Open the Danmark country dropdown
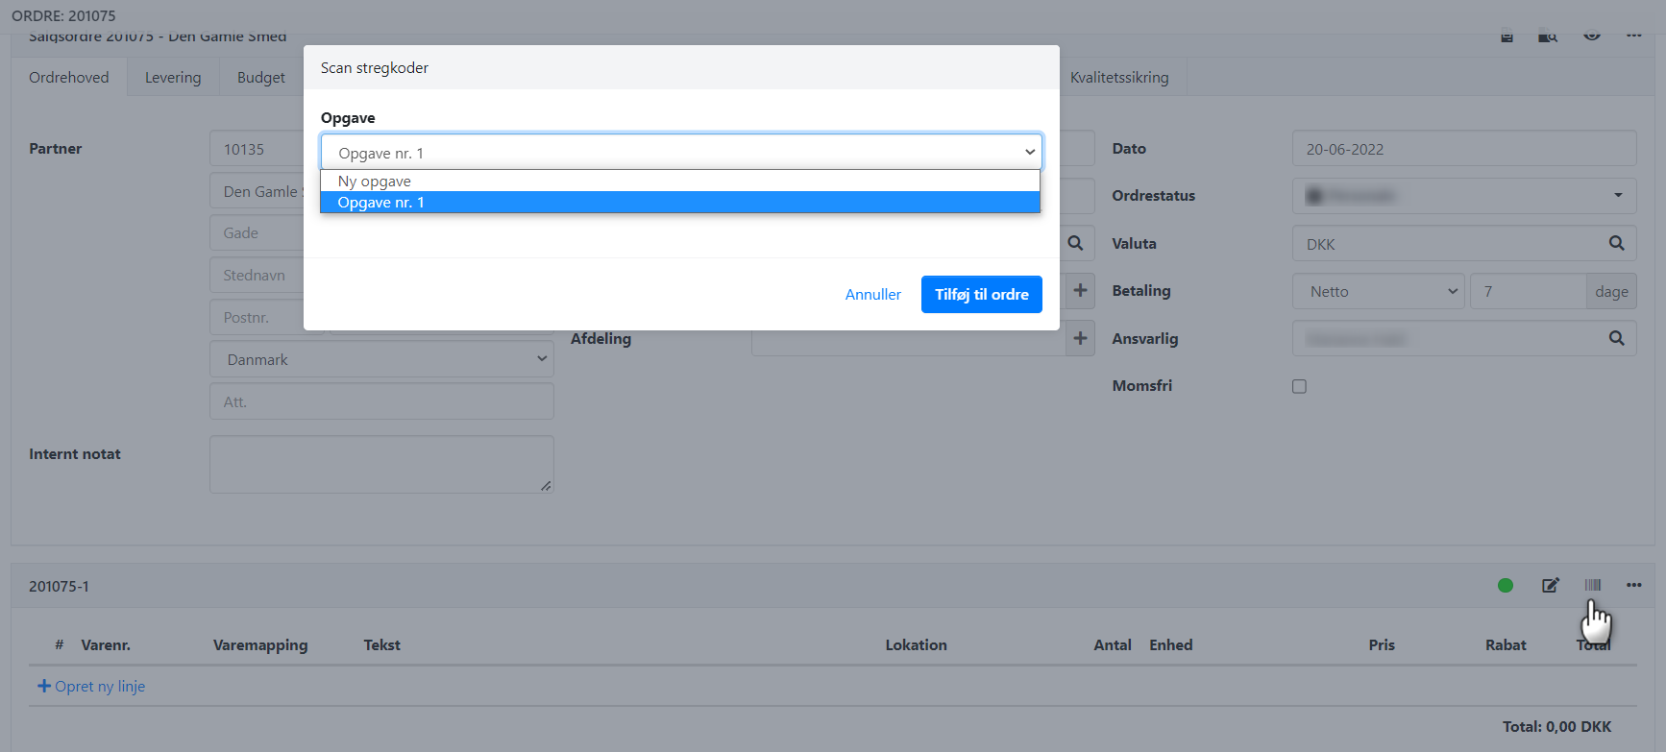Image resolution: width=1666 pixels, height=752 pixels. [x=381, y=360]
